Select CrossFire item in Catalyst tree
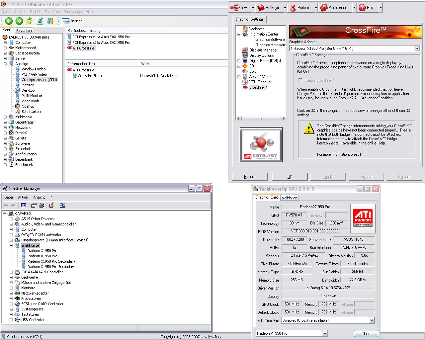This screenshot has width=425, height=340. pos(258,87)
